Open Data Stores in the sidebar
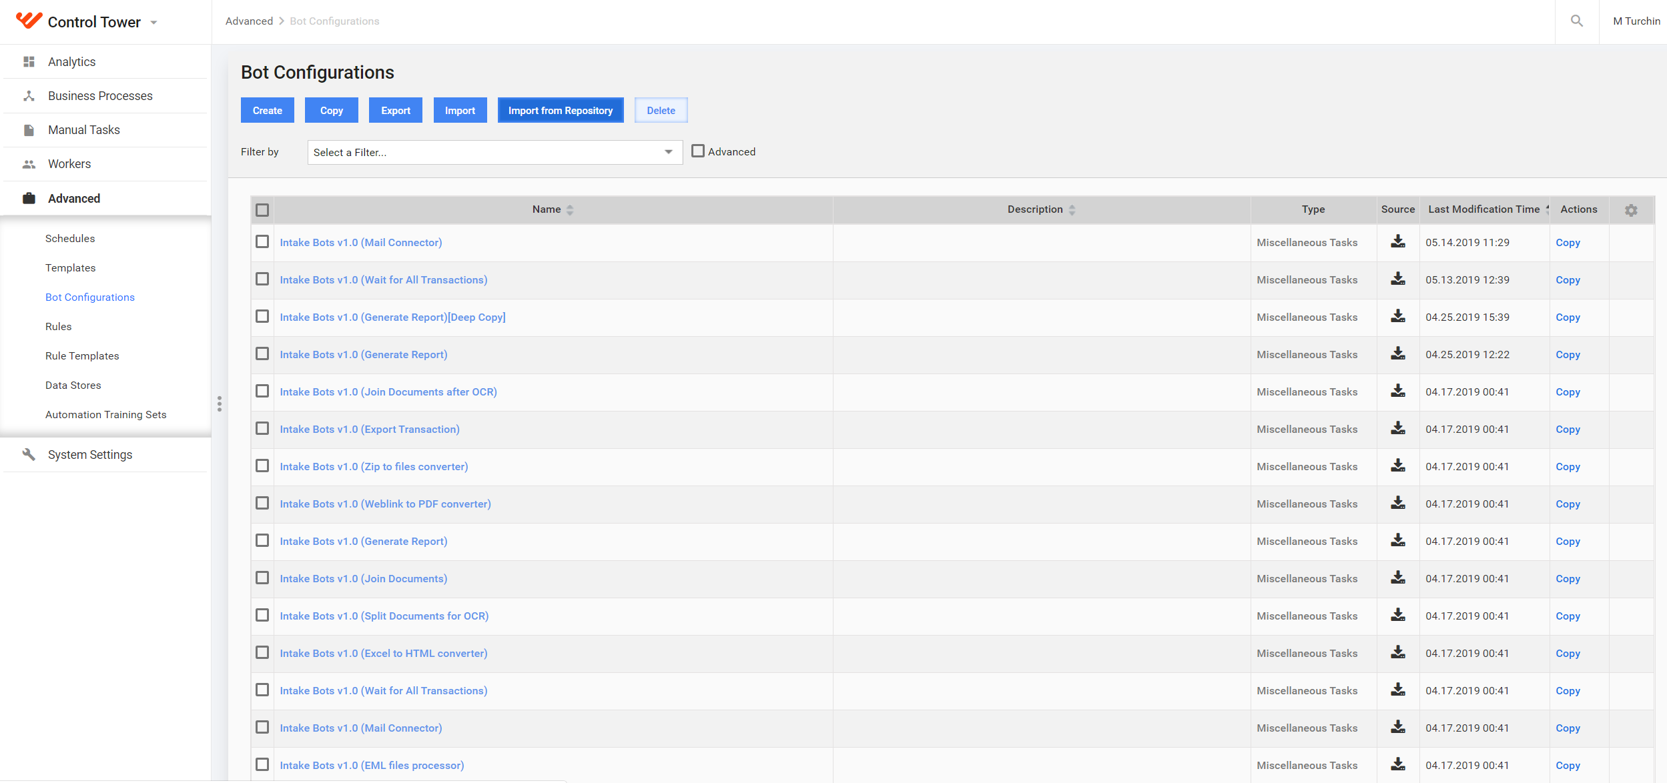Screen dimensions: 1667x783 (73, 385)
